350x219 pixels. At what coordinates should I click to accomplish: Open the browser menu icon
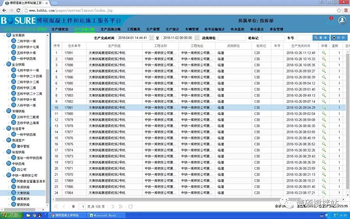pos(346,10)
